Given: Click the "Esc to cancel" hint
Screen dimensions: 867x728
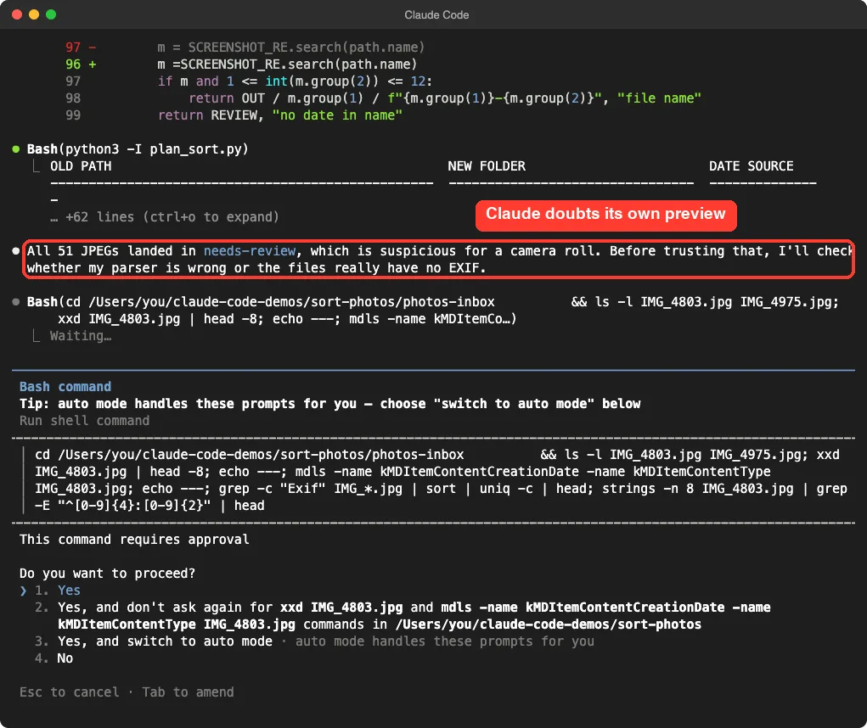Looking at the screenshot, I should pos(69,692).
